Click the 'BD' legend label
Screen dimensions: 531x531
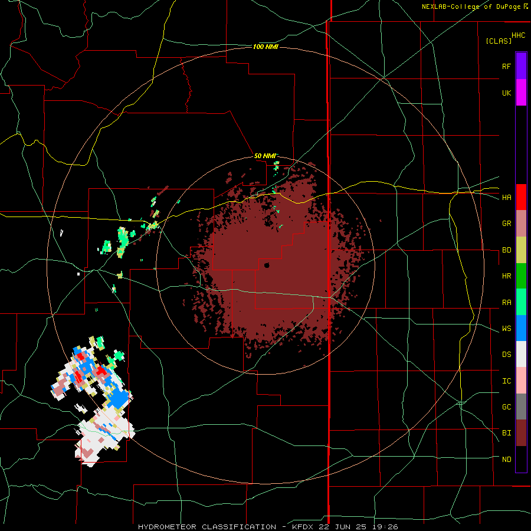pos(506,250)
